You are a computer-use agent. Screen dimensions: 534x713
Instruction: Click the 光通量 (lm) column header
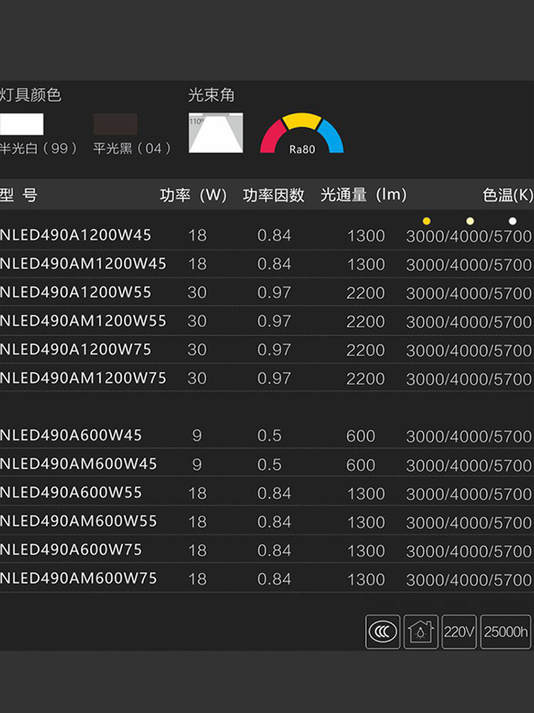(x=363, y=195)
